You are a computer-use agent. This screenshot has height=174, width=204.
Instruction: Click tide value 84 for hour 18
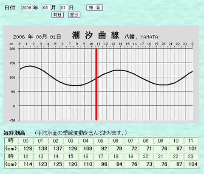[116, 164]
